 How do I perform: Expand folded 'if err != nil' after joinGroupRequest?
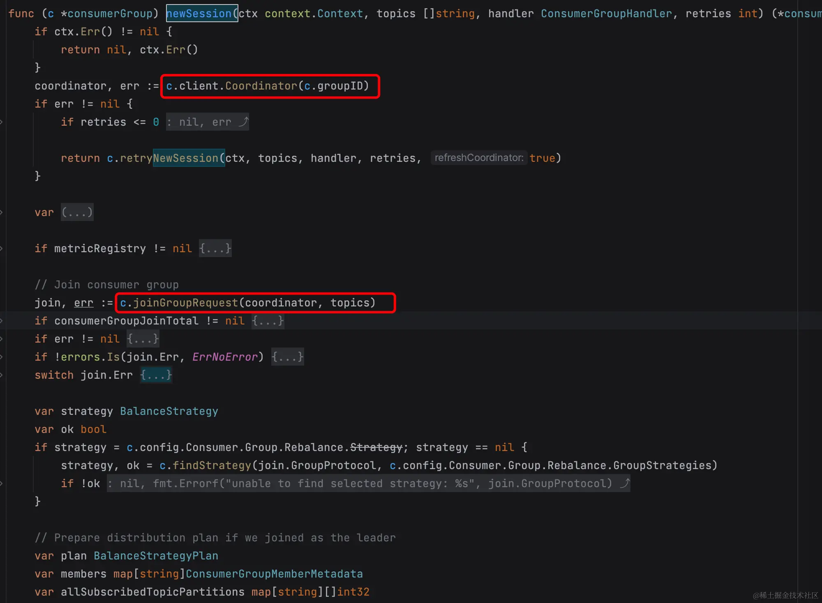point(143,339)
